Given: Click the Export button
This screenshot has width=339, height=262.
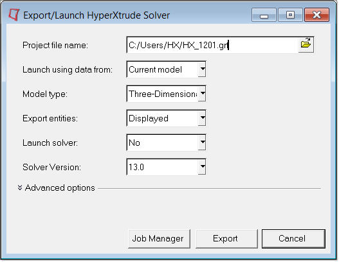Looking at the screenshot, I should [x=226, y=239].
